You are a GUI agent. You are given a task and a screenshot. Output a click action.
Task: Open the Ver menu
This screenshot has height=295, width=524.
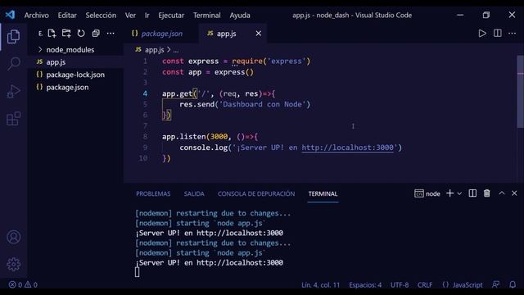pos(130,16)
